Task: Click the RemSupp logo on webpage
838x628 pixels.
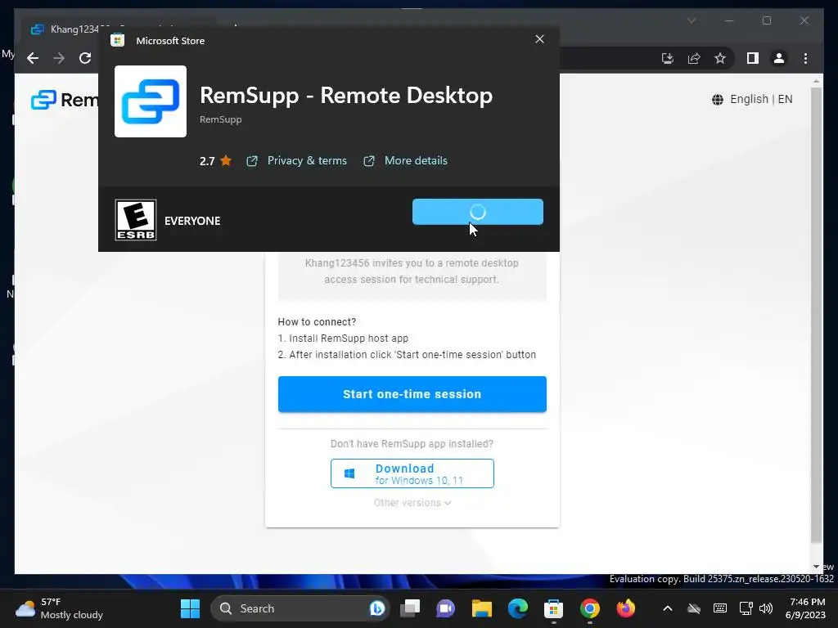Action: 65,100
